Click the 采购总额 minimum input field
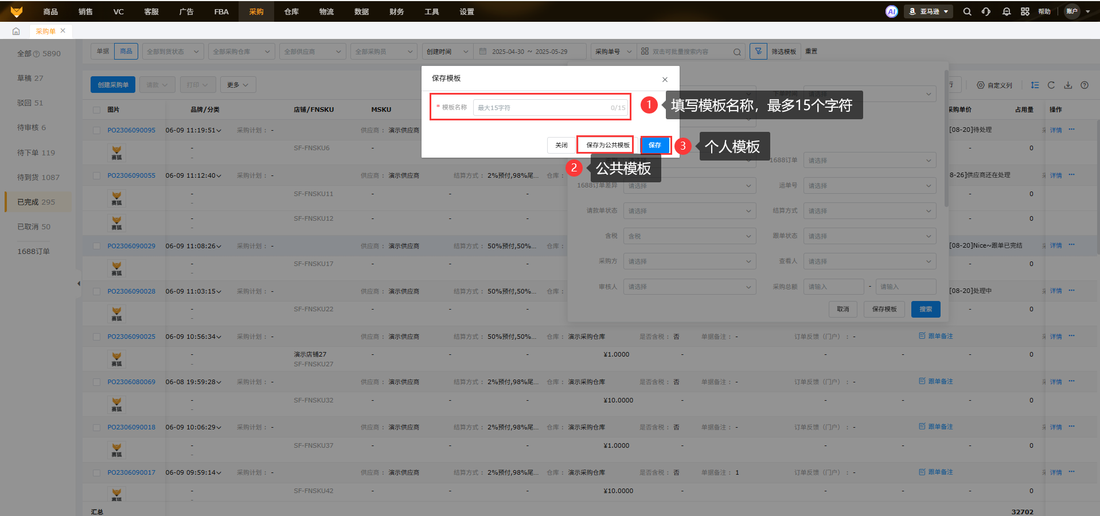This screenshot has height=516, width=1100. pyautogui.click(x=833, y=287)
